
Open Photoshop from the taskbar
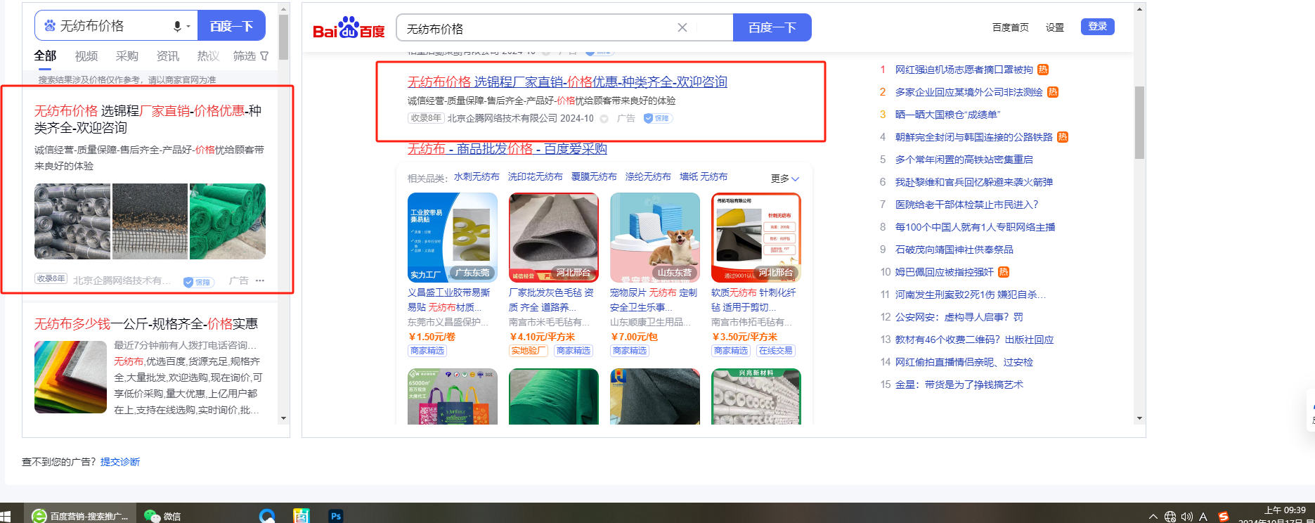[336, 516]
